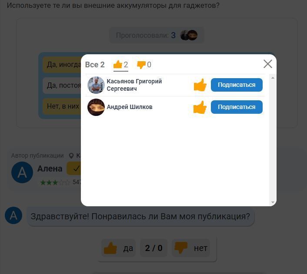Click the name Касьянов Григорий Сергеевич
This screenshot has height=274, width=307.
tap(134, 85)
